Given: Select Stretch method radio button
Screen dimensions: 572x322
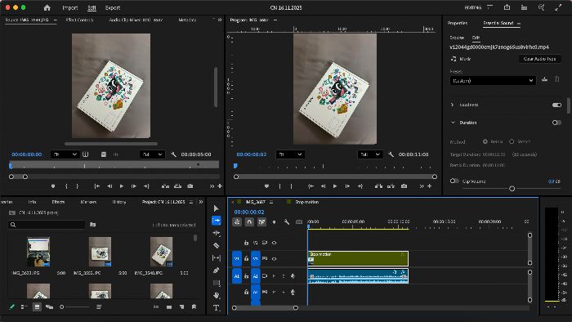Looking at the screenshot, I should [x=512, y=141].
